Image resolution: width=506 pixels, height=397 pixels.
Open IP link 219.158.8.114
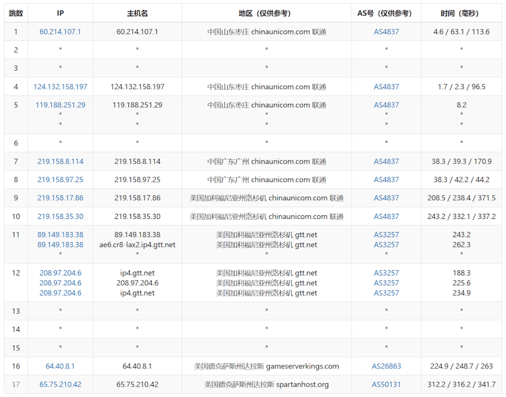(x=60, y=161)
